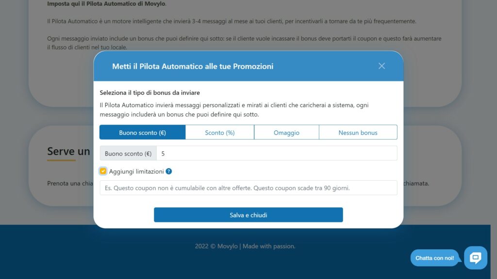This screenshot has height=279, width=497.
Task: Uncheck the Aggiungi limitazioni checkbox
Action: pos(103,171)
